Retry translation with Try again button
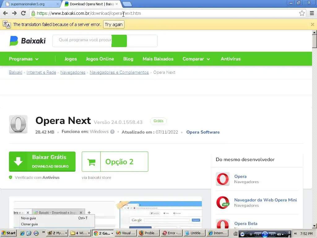Image resolution: width=317 pixels, height=238 pixels. coord(114,24)
